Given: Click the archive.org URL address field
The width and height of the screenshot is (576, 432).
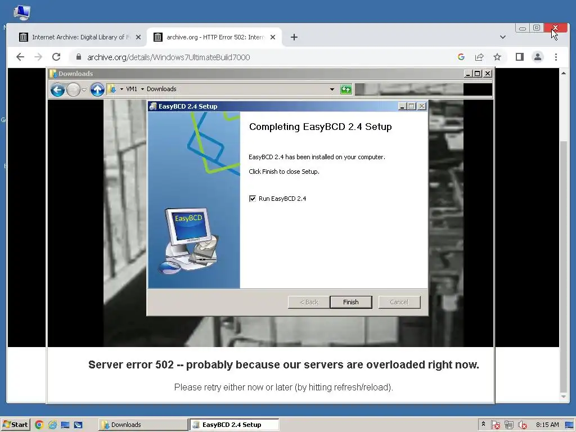Looking at the screenshot, I should click(168, 57).
